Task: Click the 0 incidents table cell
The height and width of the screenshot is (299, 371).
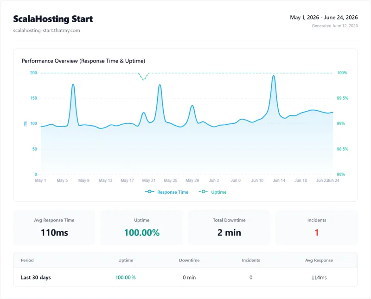Action: click(251, 278)
